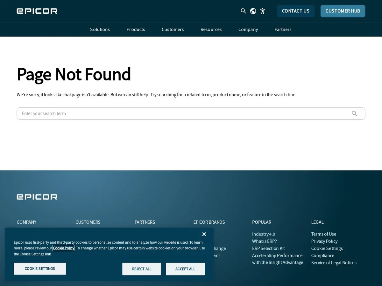Open the ERP Selection Kit link

click(268, 249)
